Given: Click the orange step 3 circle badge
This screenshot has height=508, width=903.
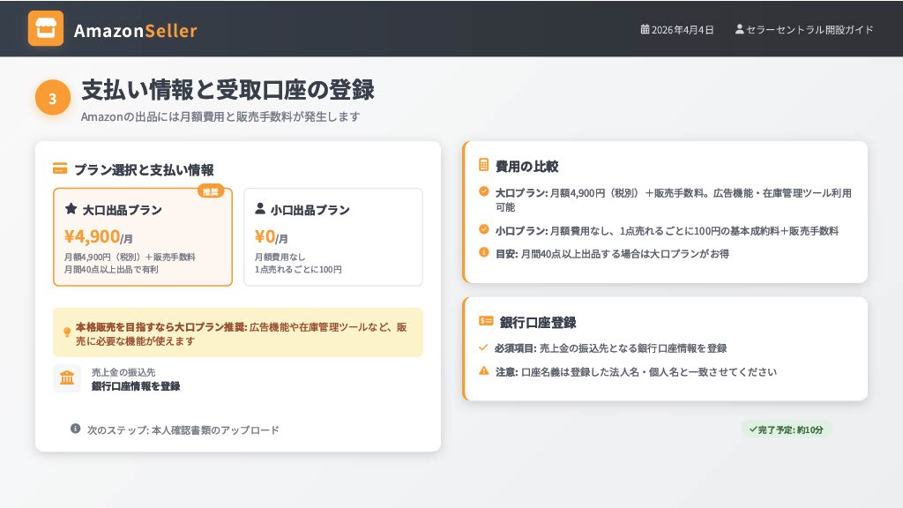Looking at the screenshot, I should 52,99.
